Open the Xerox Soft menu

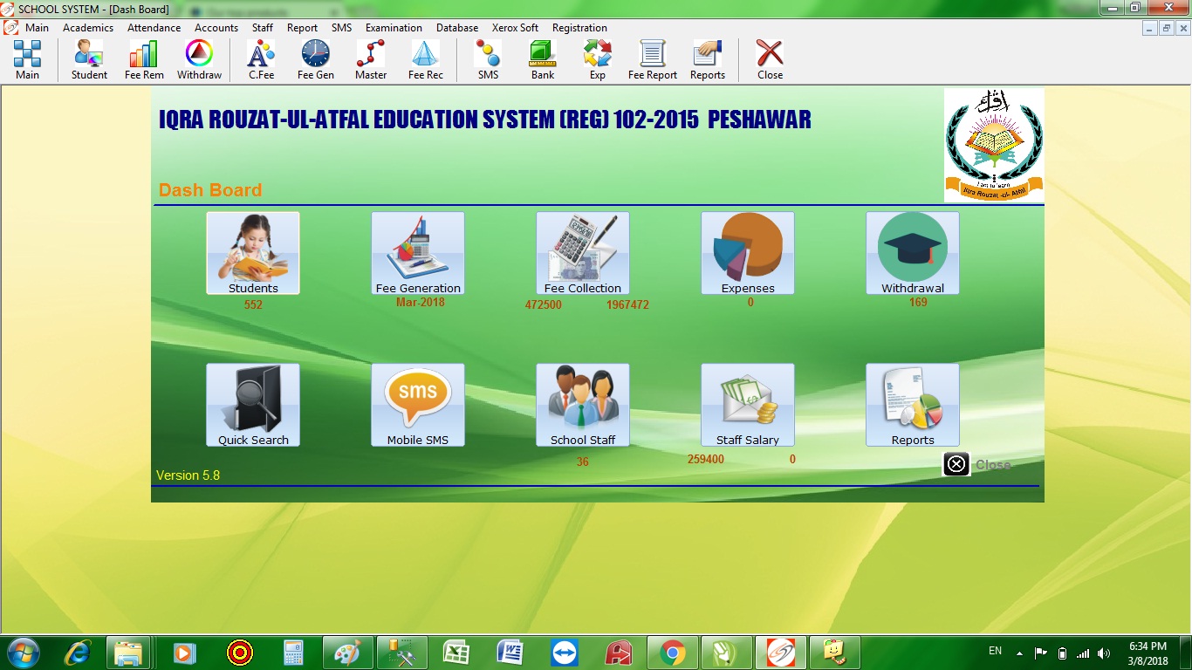(515, 28)
